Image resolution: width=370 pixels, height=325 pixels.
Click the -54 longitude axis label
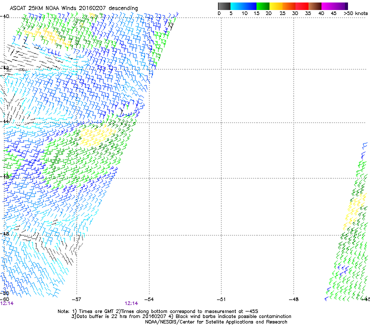pos(149,299)
